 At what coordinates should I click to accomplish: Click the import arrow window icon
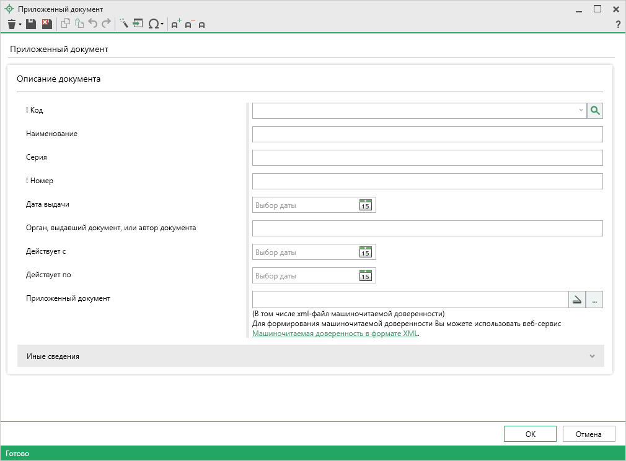[138, 24]
